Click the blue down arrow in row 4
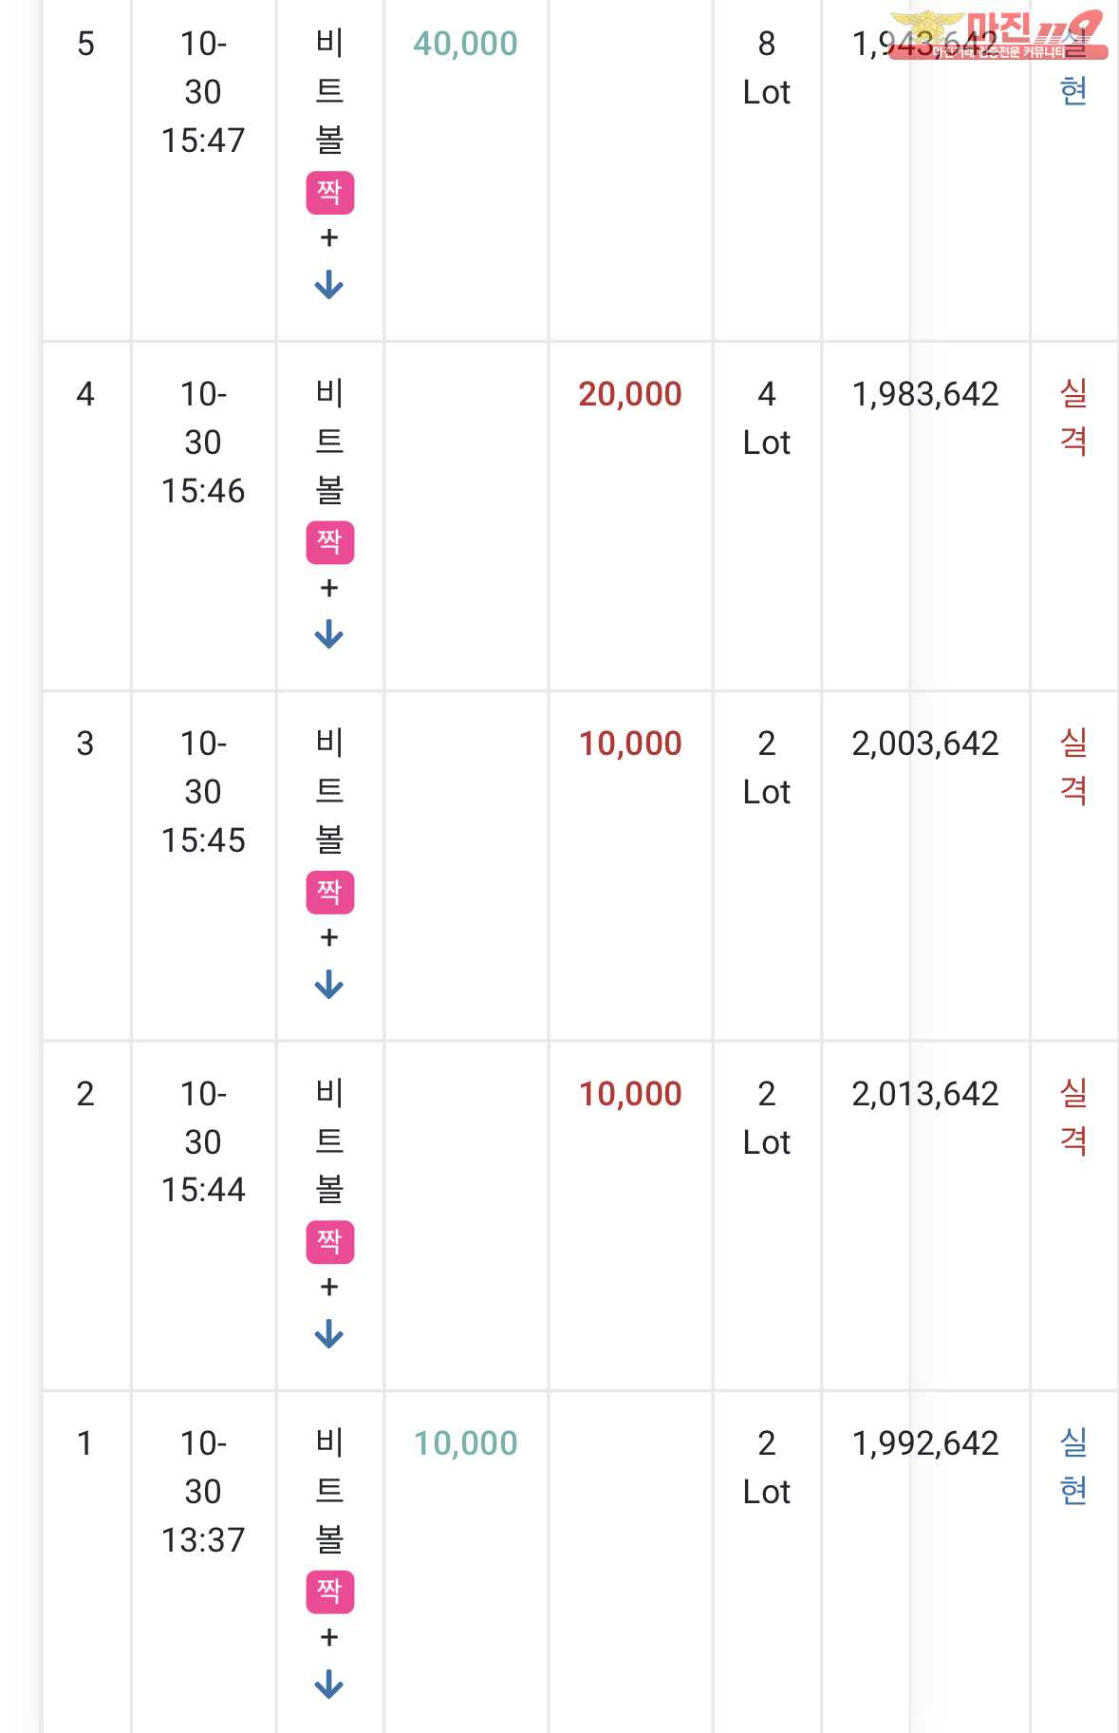Screen dimensions: 1119x1733 click(x=328, y=634)
